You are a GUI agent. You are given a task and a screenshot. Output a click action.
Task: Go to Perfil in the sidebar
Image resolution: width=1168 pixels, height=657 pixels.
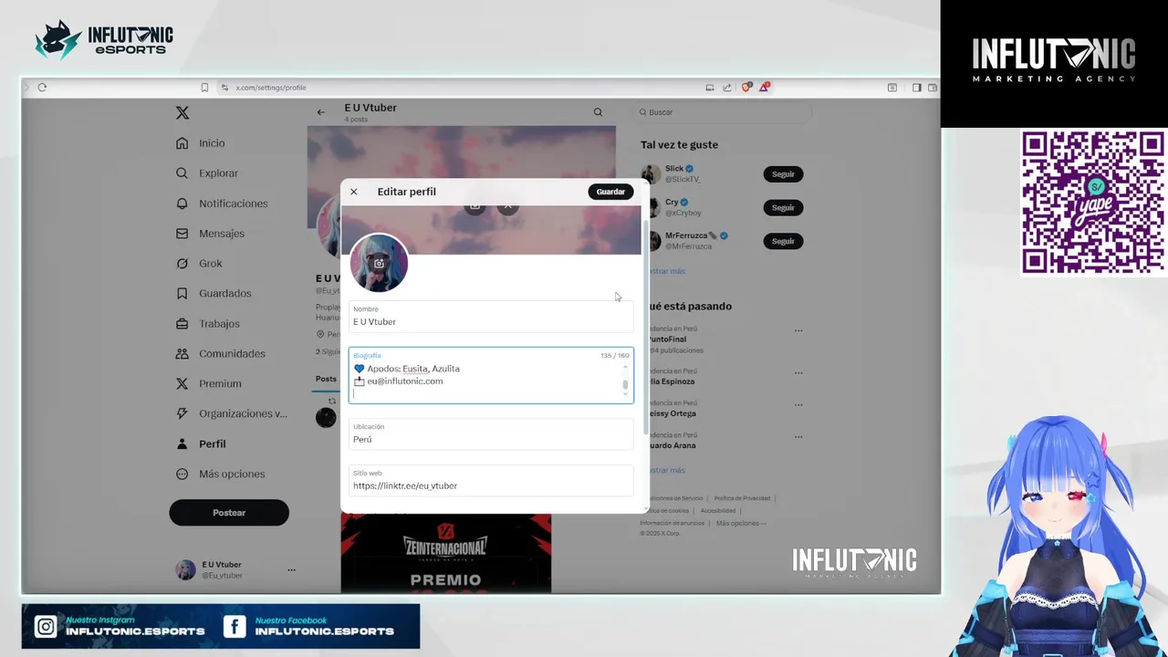(201, 444)
